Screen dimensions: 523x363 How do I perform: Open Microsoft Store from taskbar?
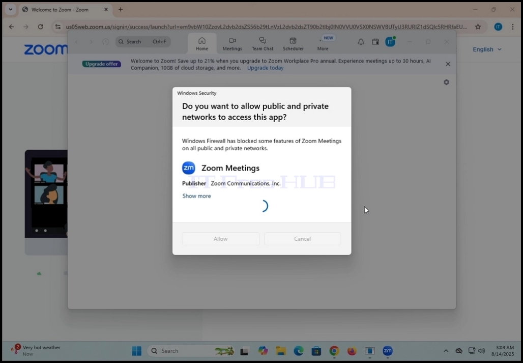click(x=316, y=351)
